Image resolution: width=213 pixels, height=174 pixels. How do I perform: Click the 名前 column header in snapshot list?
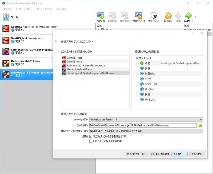click(x=139, y=26)
